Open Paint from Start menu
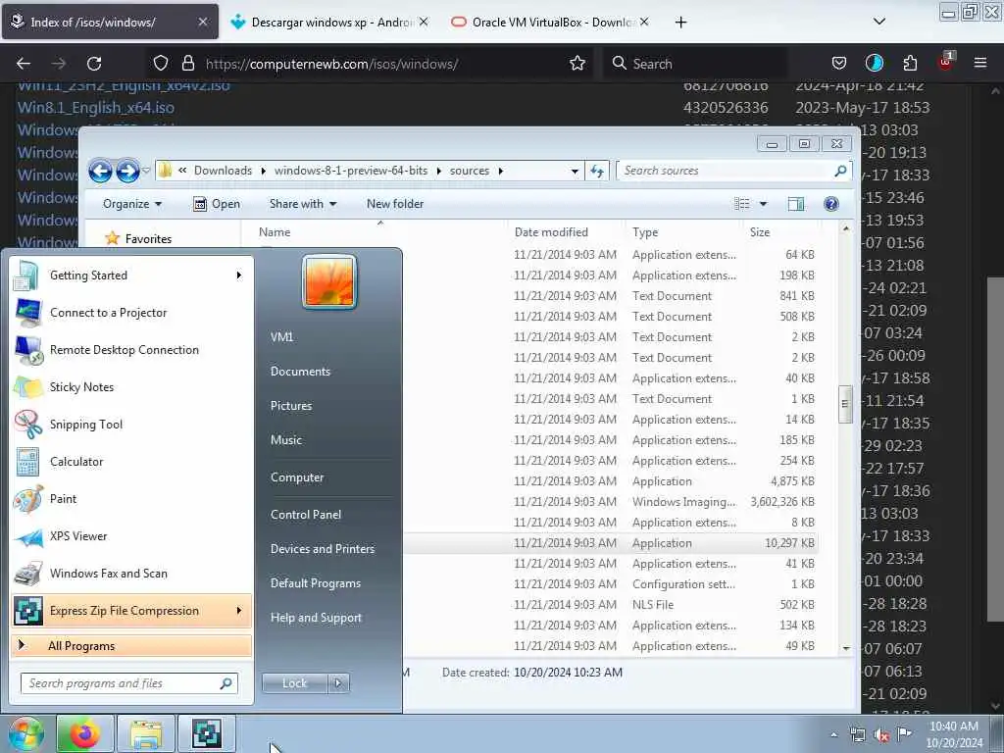Viewport: 1004px width, 753px height. point(131,499)
